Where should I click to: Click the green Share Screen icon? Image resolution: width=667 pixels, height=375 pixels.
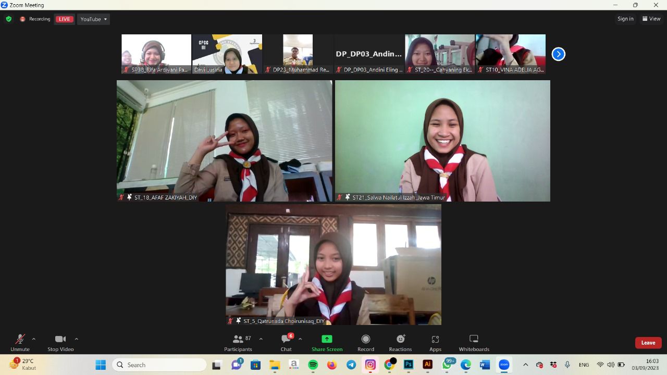click(327, 340)
